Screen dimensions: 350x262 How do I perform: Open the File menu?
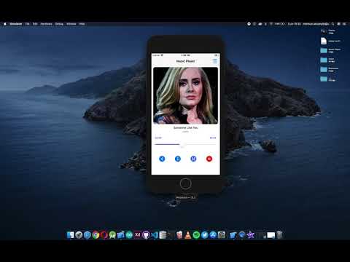coord(28,24)
